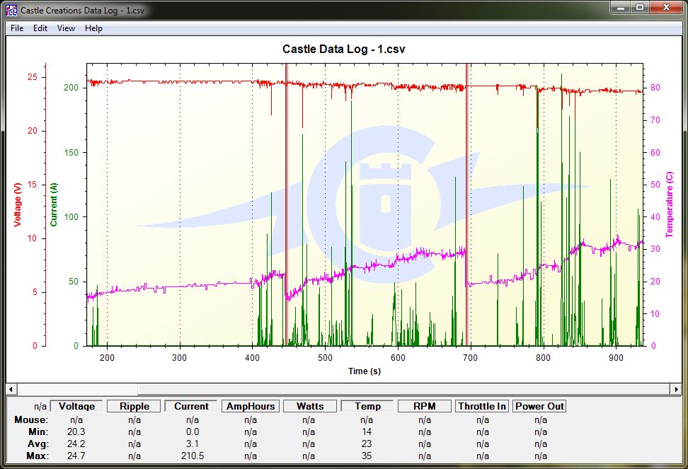Click the 'Max:' row label

[38, 456]
